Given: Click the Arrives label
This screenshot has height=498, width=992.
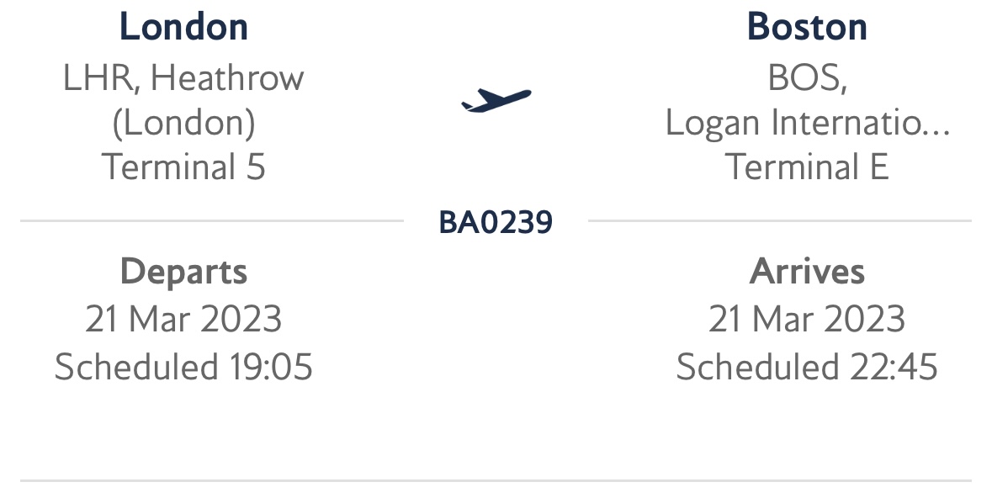Looking at the screenshot, I should [x=807, y=272].
